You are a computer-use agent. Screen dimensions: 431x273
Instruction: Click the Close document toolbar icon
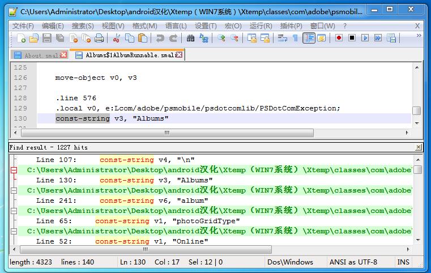pos(73,38)
